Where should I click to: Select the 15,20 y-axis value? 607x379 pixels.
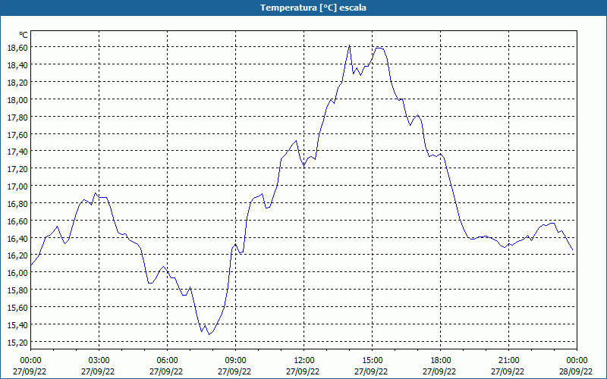tap(17, 343)
